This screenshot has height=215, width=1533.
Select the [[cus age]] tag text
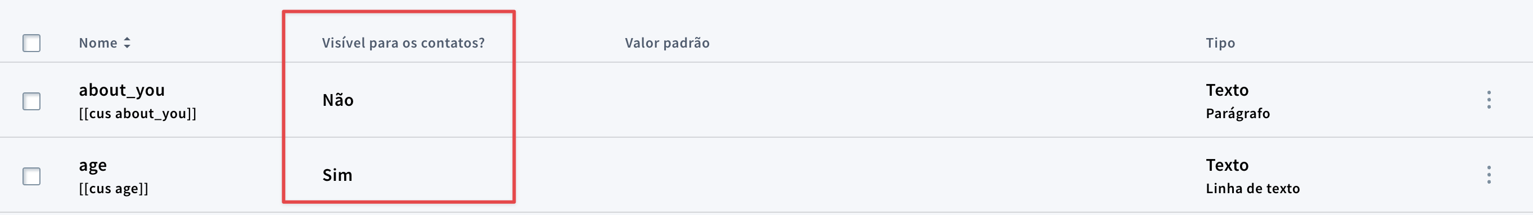click(x=114, y=188)
